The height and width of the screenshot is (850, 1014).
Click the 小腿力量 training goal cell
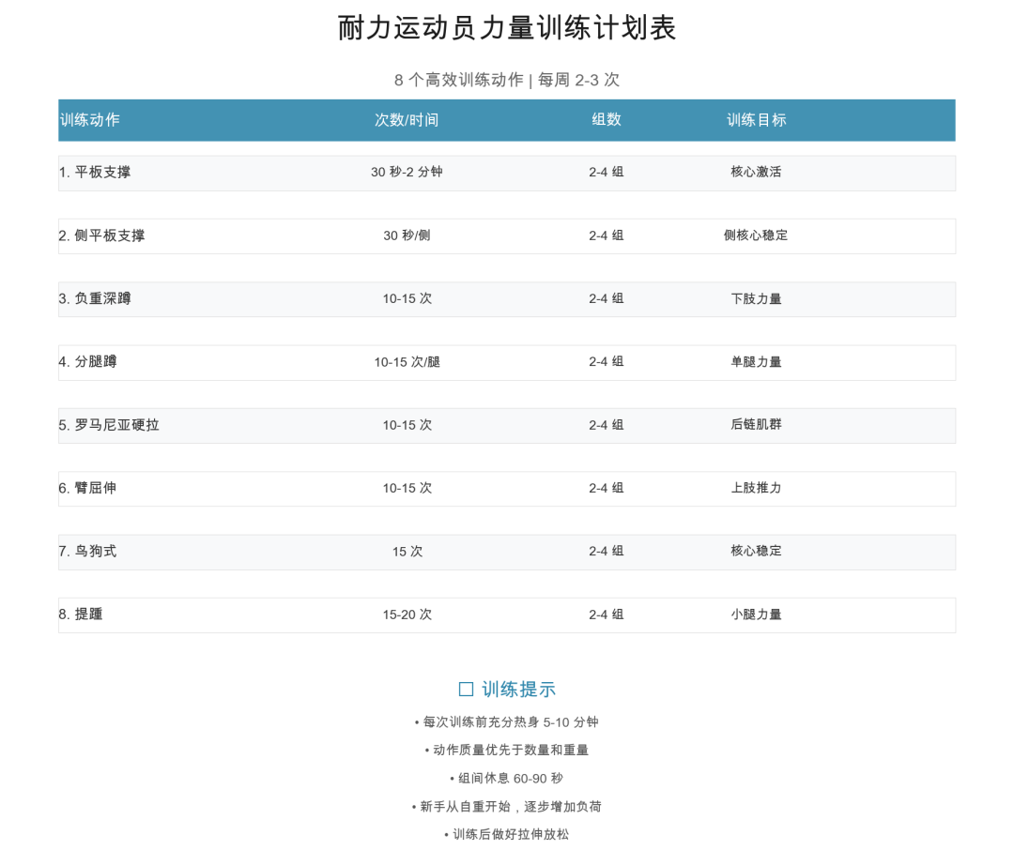point(757,615)
